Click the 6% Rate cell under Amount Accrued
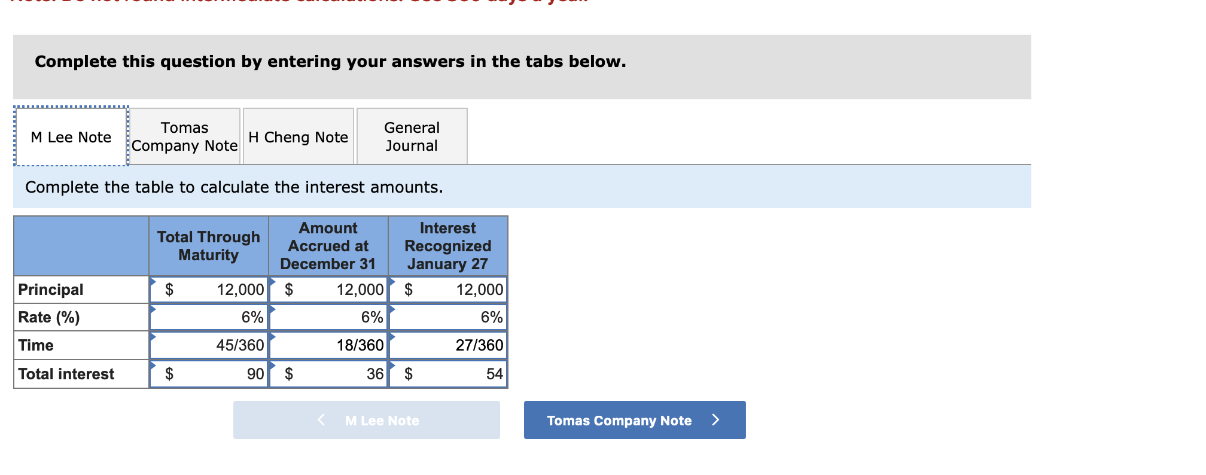Image resolution: width=1206 pixels, height=475 pixels. pyautogui.click(x=328, y=317)
